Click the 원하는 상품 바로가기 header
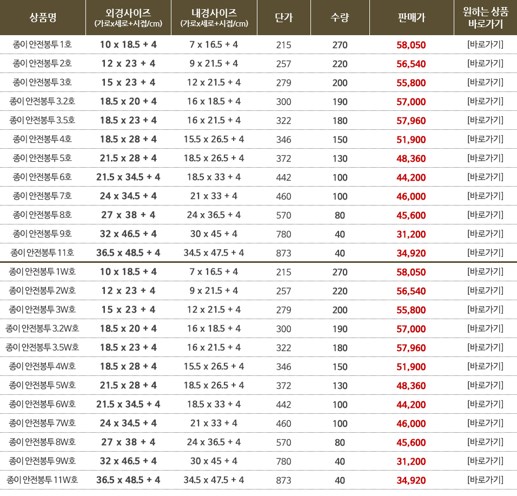Screen dimensions: 517x496 [x=485, y=18]
